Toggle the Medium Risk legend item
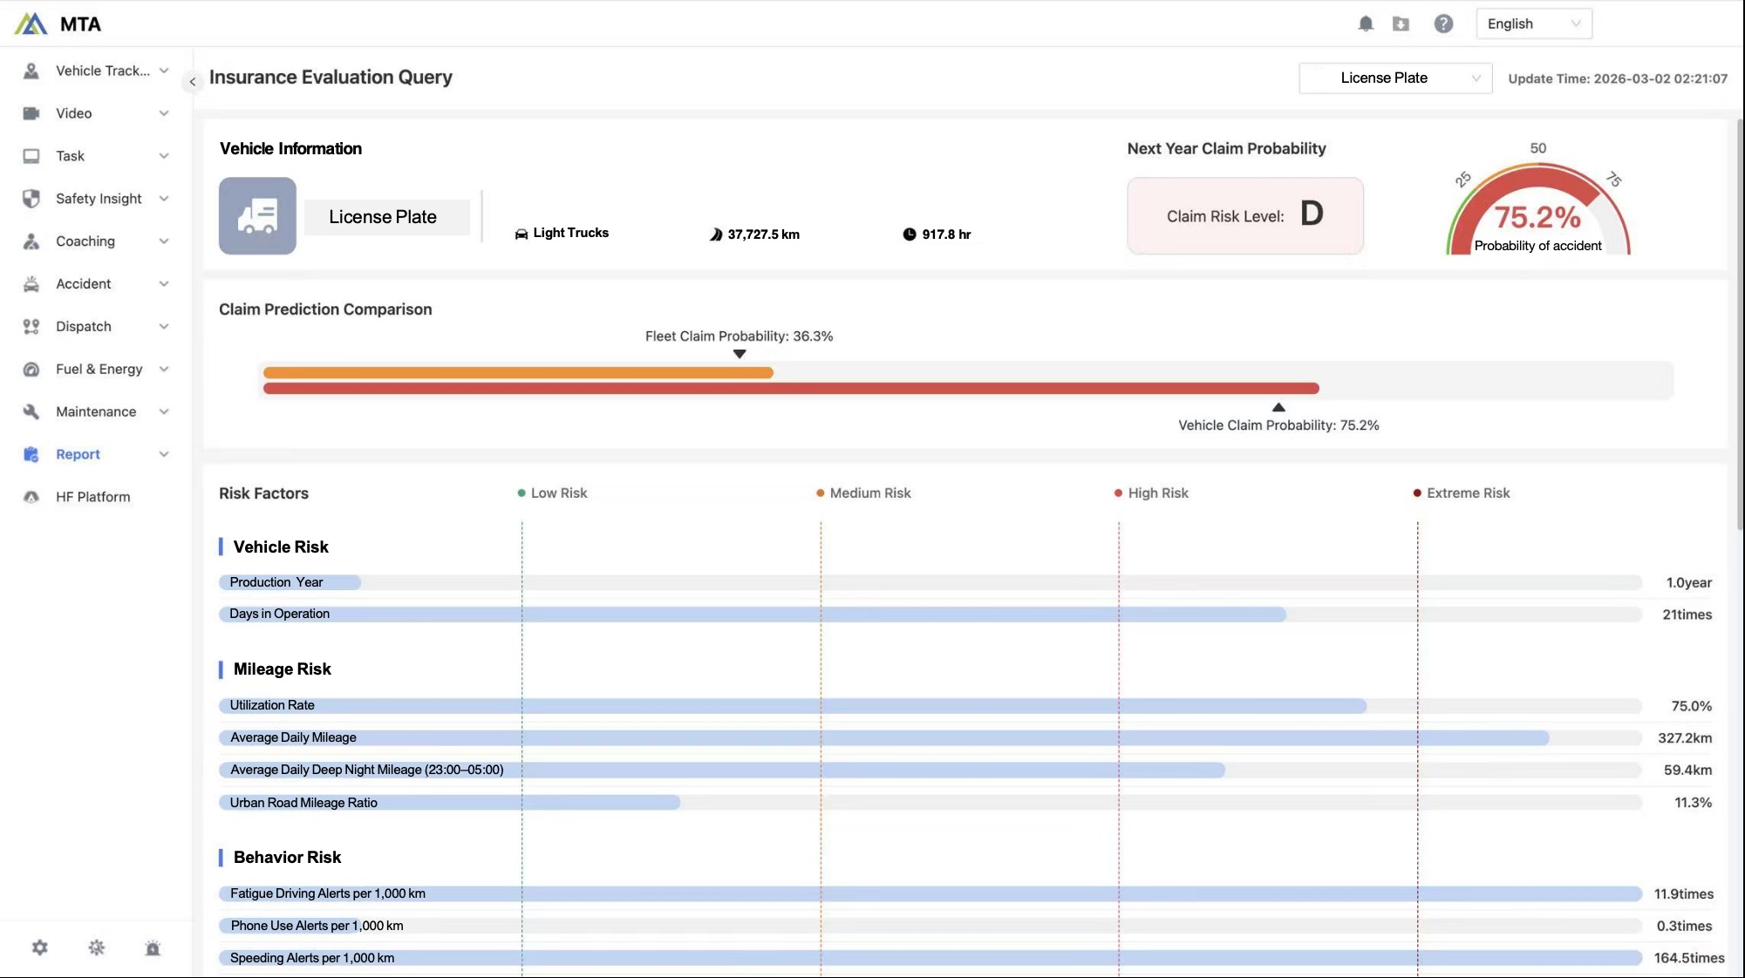 pyautogui.click(x=863, y=493)
